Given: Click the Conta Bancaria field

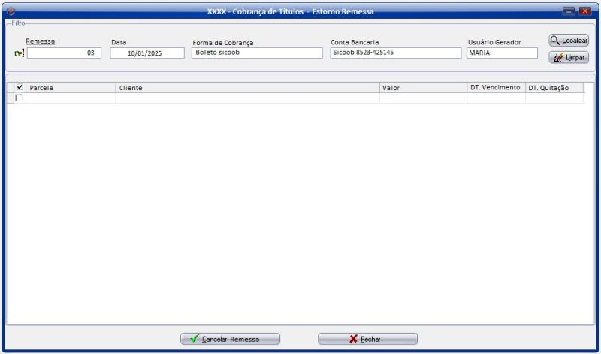Looking at the screenshot, I should pyautogui.click(x=396, y=53).
